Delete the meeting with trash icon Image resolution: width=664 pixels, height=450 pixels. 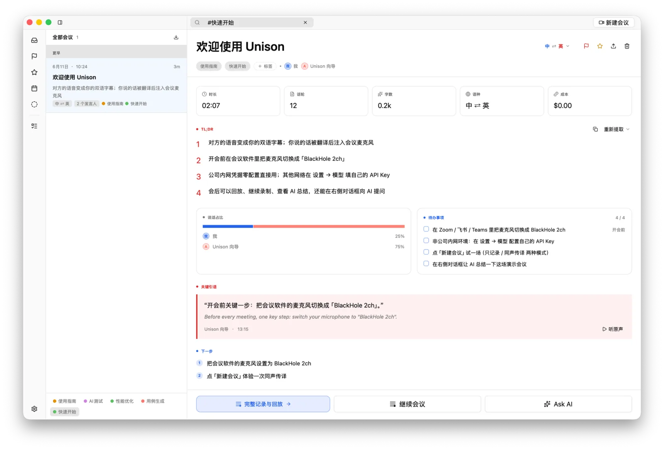click(627, 46)
